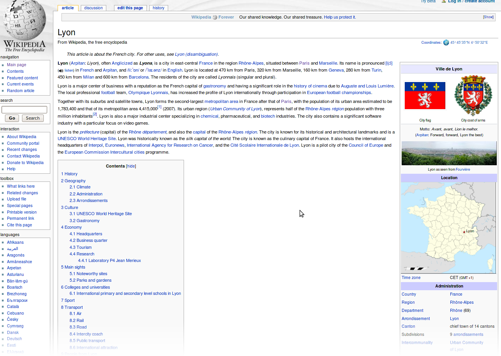The height and width of the screenshot is (356, 501).
Task: Click the listen pronunciation link
Action: point(69,70)
